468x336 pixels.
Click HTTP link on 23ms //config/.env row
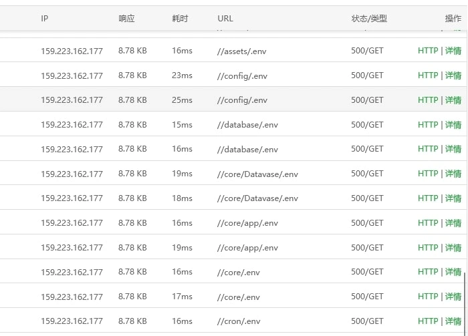[428, 75]
